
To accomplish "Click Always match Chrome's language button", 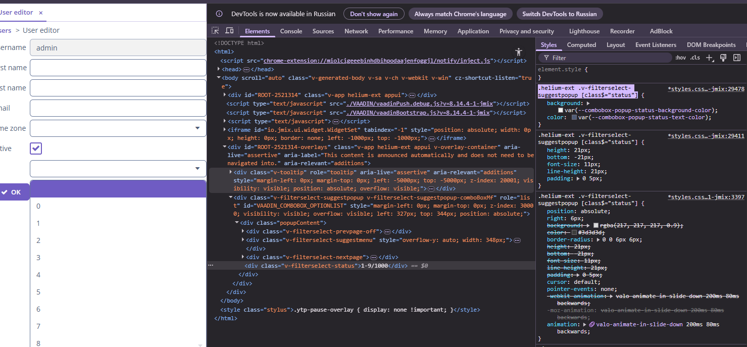I will 461,14.
